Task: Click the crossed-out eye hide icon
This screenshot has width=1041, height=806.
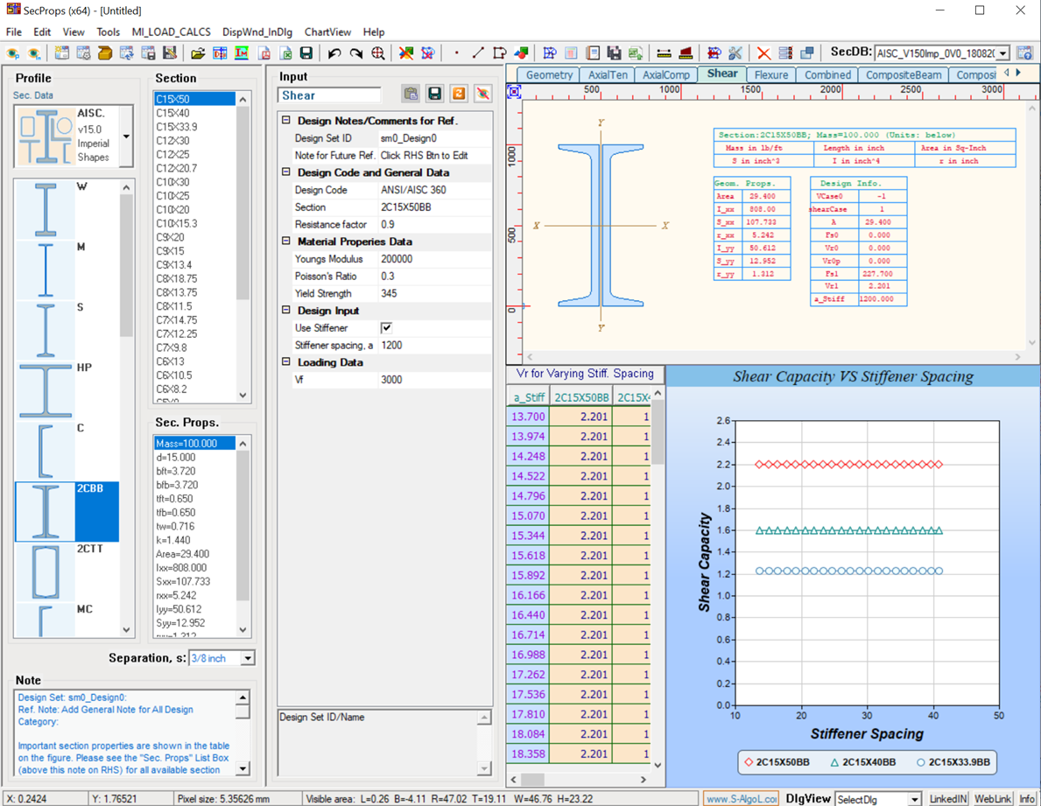Action: click(x=482, y=95)
